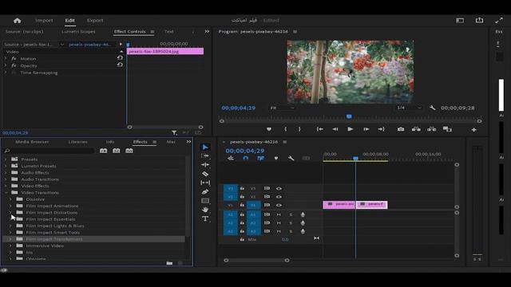Click the Add Marker button in Program monitor
Image resolution: width=511 pixels, height=287 pixels.
coord(269,129)
